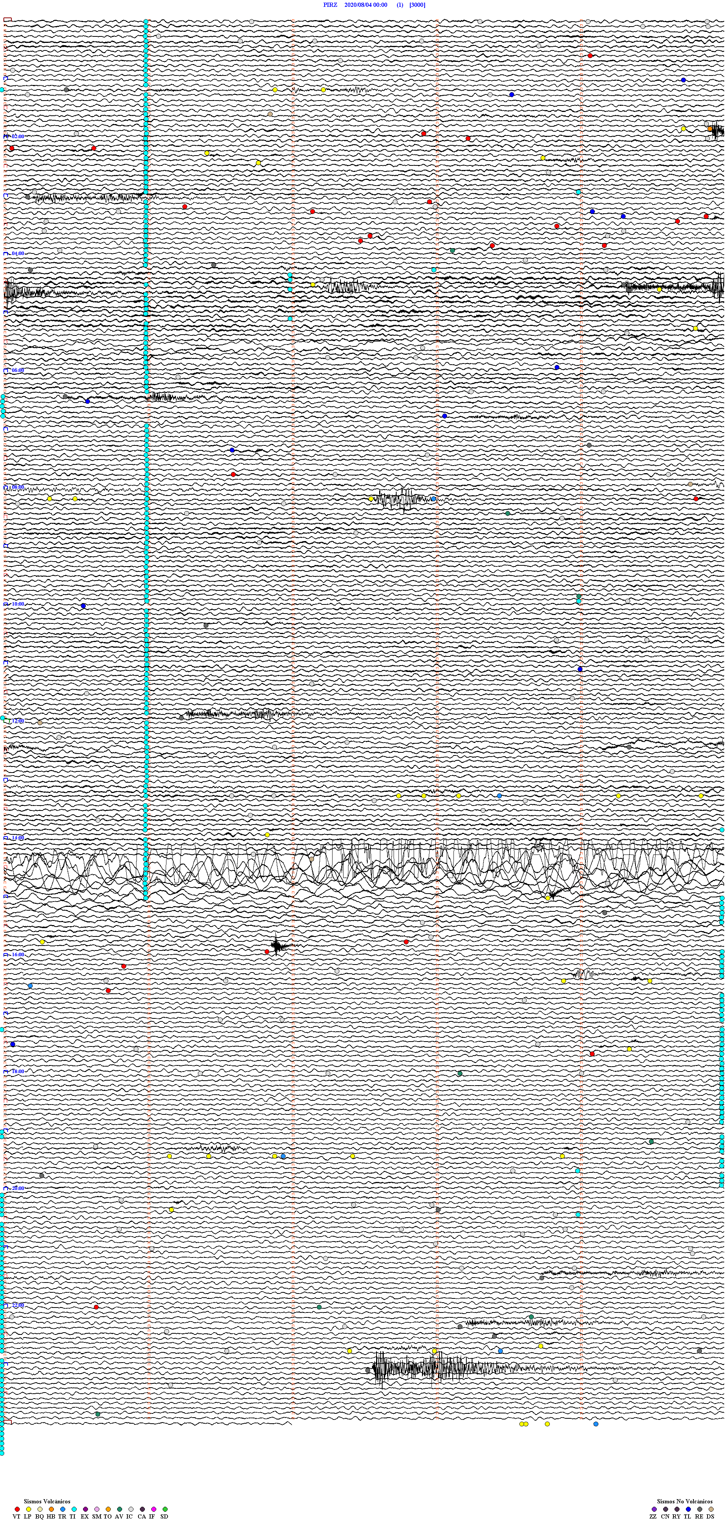The height and width of the screenshot is (1528, 728).
Task: Select the orange TO legend marker
Action: [x=108, y=1509]
